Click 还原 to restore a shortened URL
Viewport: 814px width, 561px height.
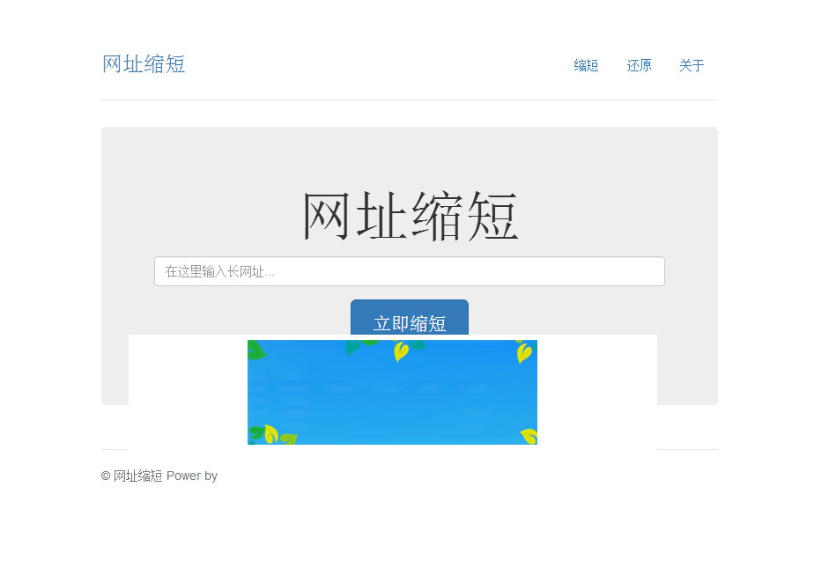[639, 65]
